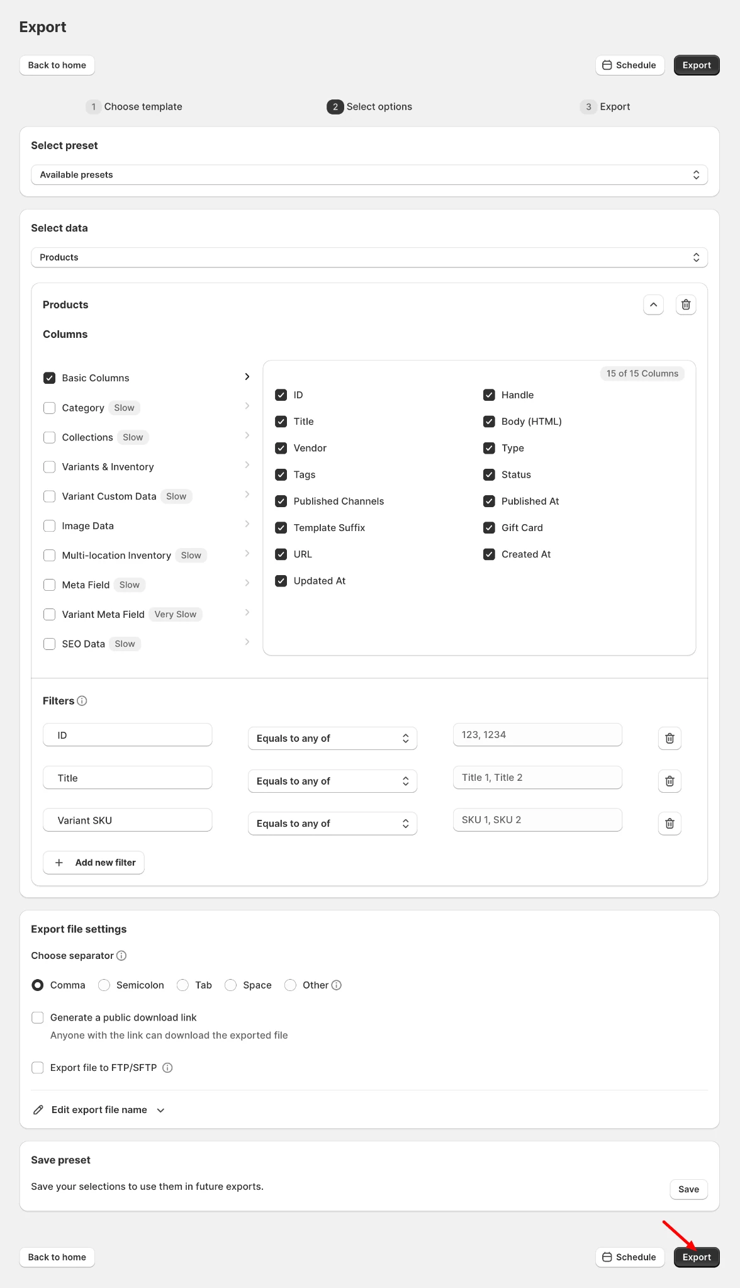Click Add new filter
The height and width of the screenshot is (1288, 740).
[94, 863]
